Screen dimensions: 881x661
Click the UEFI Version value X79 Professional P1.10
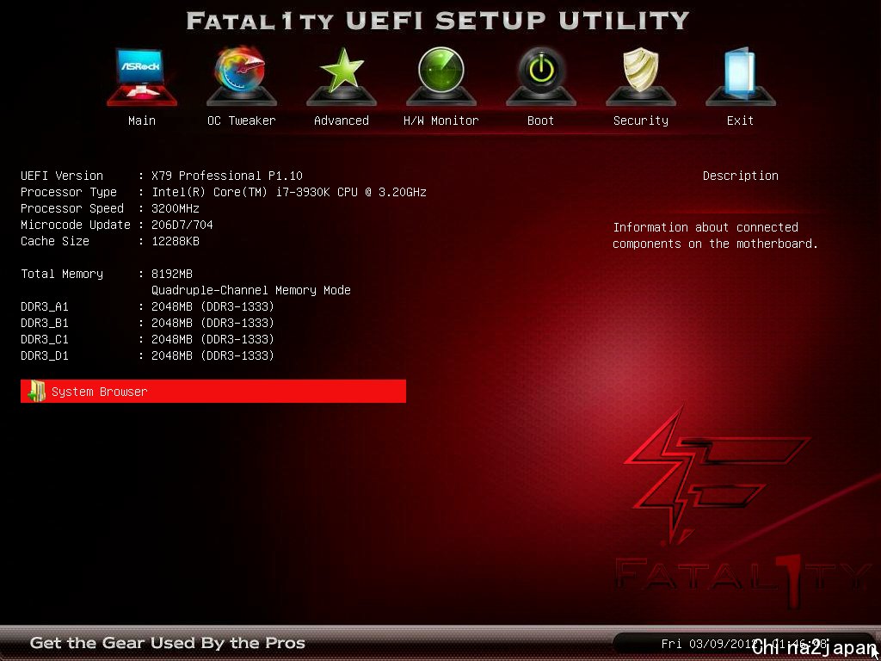click(227, 176)
